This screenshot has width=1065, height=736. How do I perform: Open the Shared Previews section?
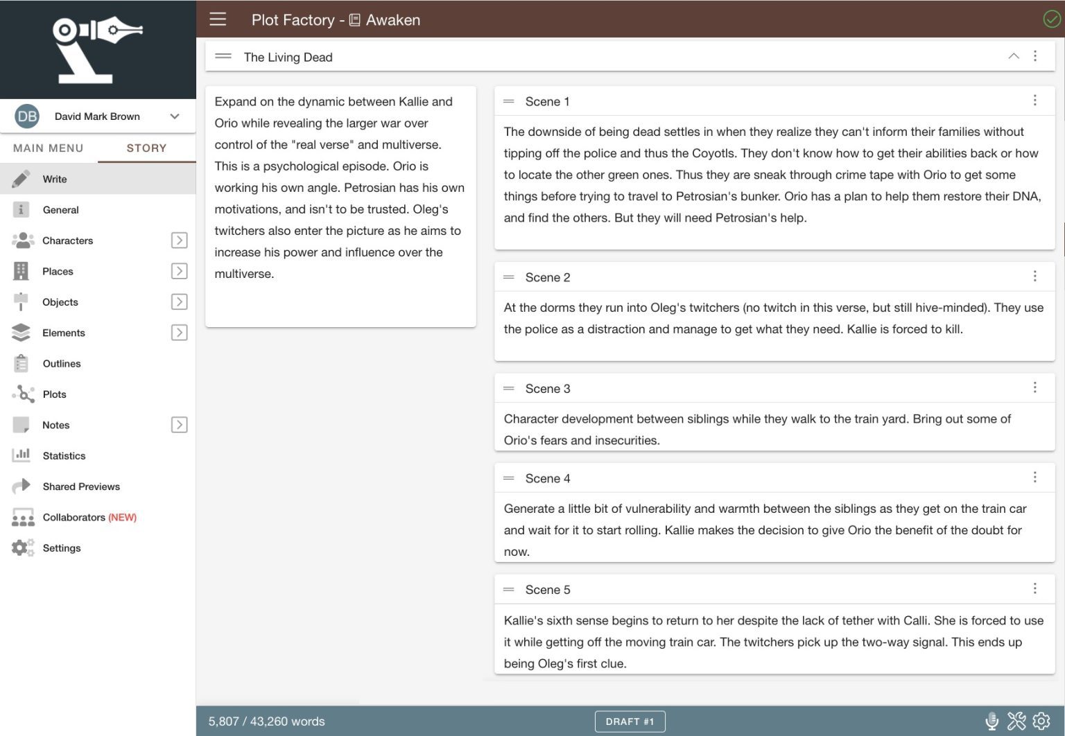point(81,486)
